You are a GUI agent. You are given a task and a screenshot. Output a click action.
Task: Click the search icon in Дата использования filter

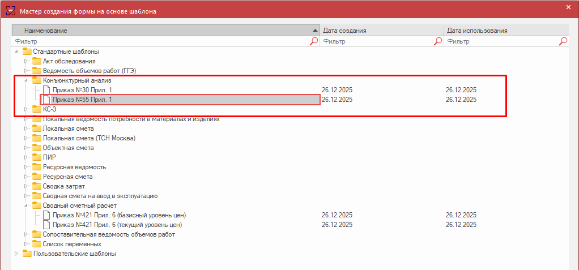563,41
